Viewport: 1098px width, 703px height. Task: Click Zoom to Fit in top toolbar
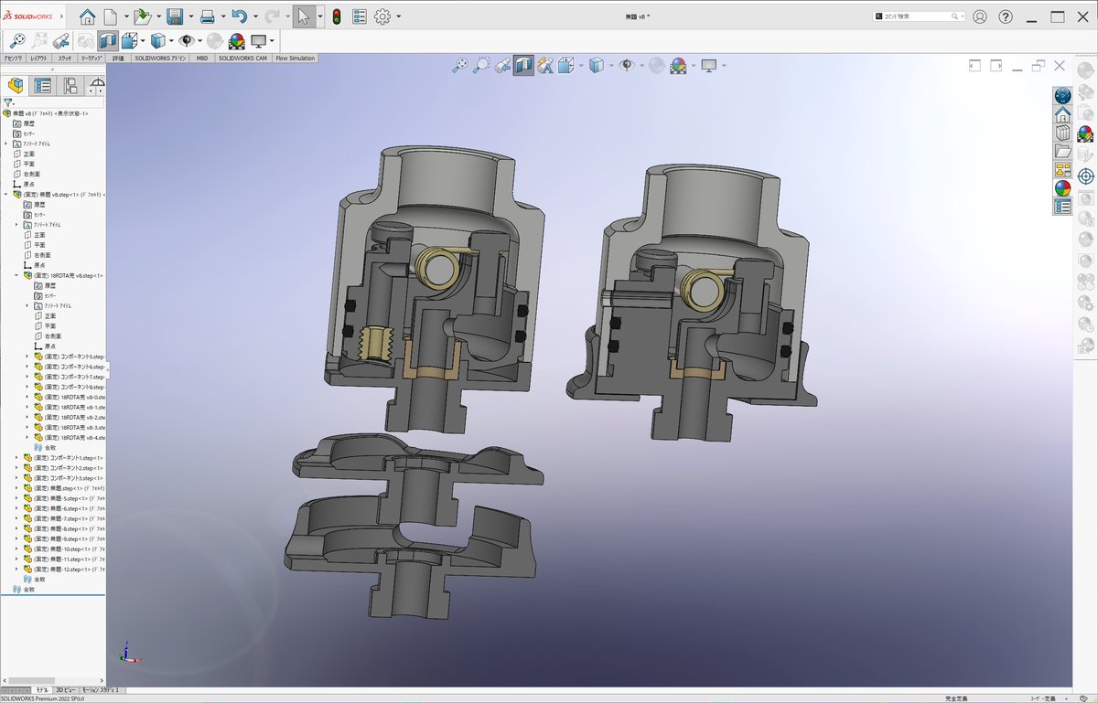pos(17,40)
